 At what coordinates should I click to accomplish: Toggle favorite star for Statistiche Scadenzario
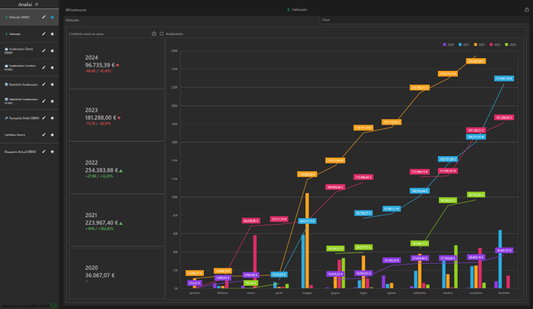click(52, 84)
